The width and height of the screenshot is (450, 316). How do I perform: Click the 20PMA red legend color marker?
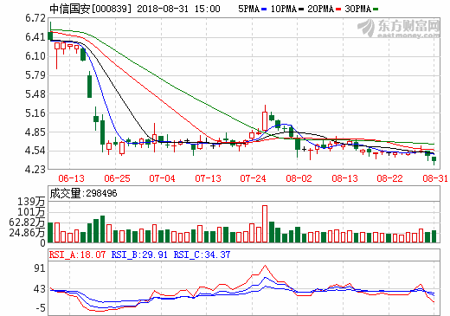click(338, 10)
